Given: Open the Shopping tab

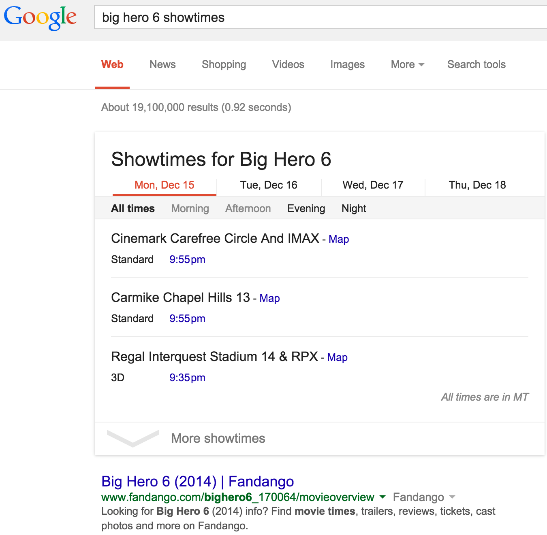Looking at the screenshot, I should pyautogui.click(x=224, y=64).
